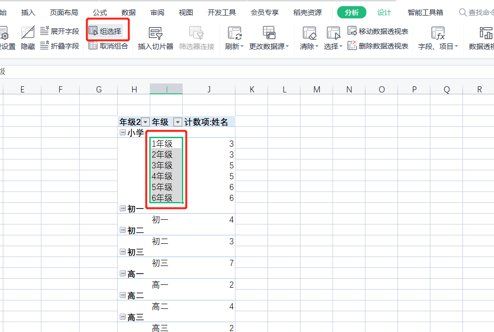Switch to the 插入 tab
Image resolution: width=494 pixels, height=332 pixels.
coord(28,13)
